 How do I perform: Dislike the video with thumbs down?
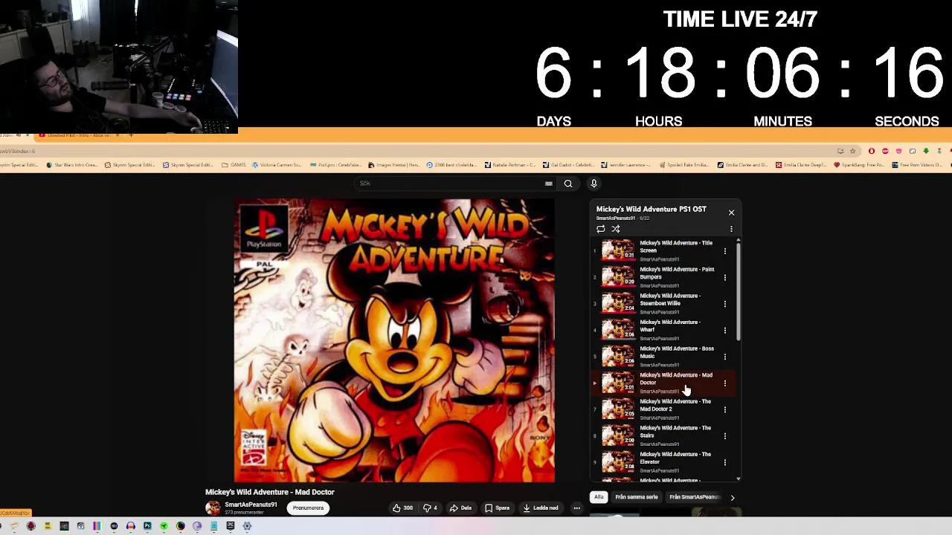tap(430, 508)
